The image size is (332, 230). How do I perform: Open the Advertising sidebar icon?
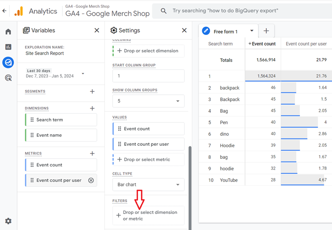pyautogui.click(x=8, y=78)
